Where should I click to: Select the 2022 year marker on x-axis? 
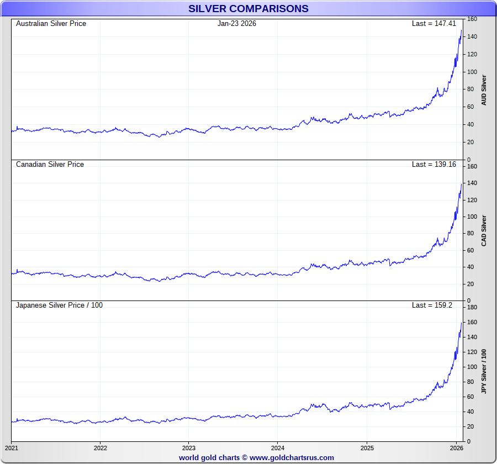tap(100, 447)
